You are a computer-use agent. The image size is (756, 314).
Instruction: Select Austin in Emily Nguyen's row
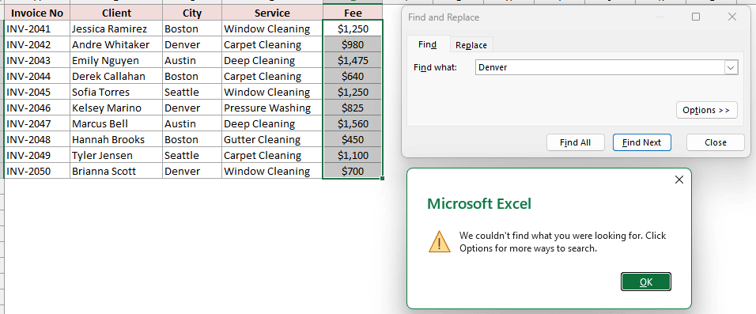pos(192,60)
